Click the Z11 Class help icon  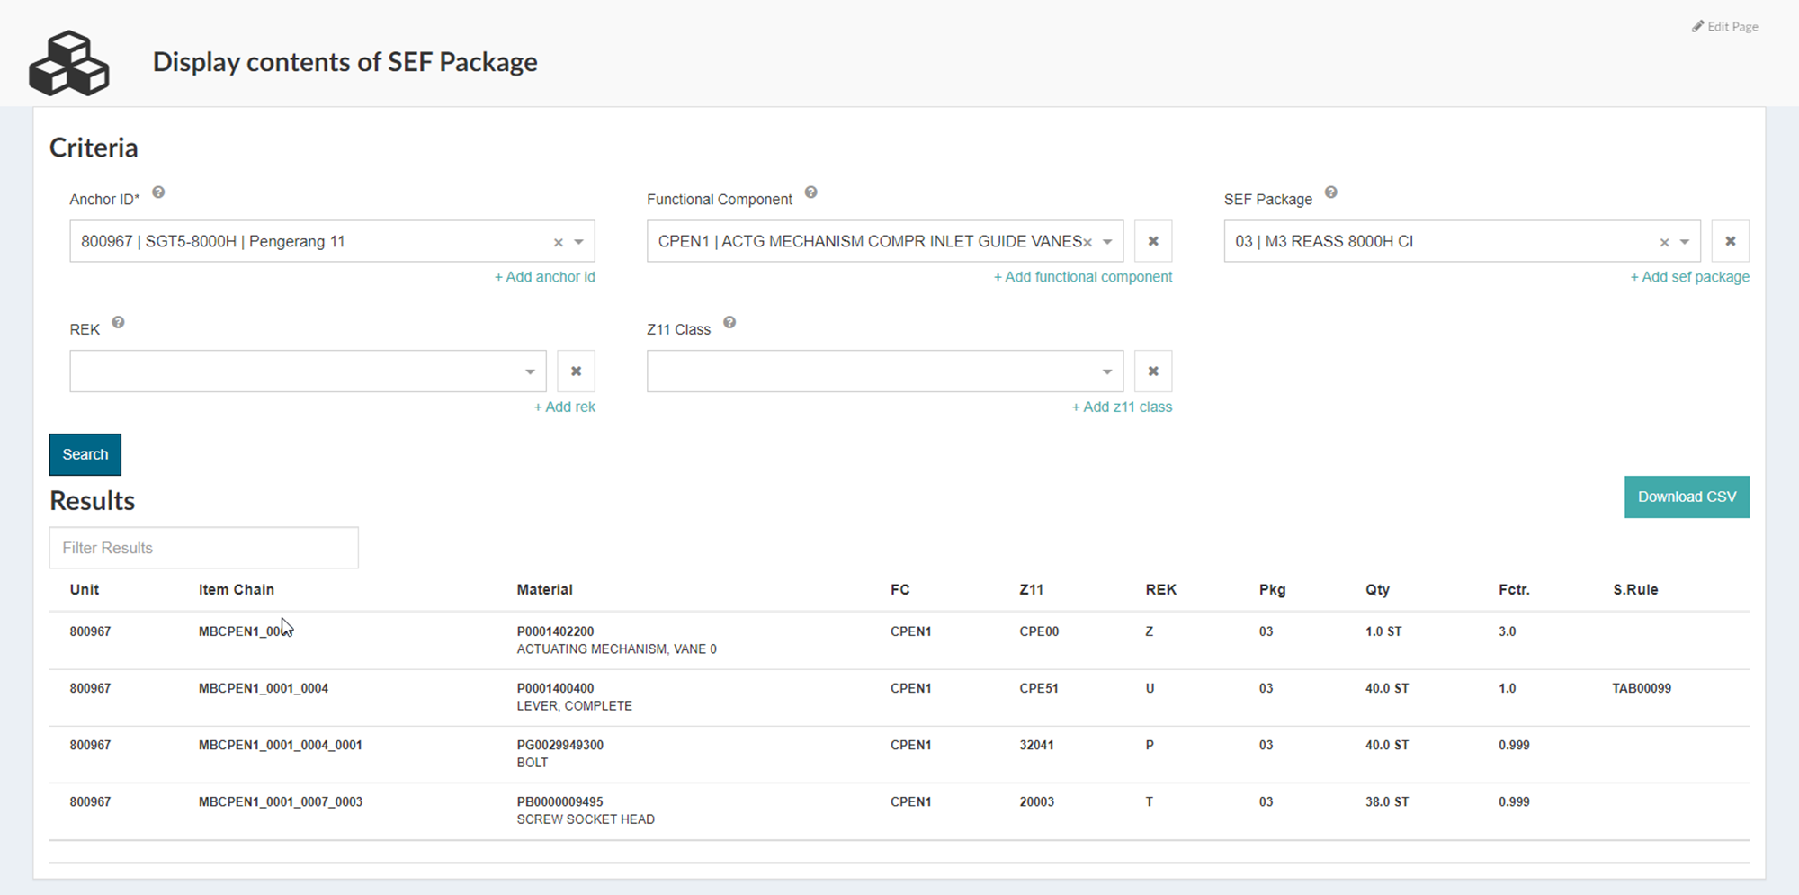click(729, 323)
